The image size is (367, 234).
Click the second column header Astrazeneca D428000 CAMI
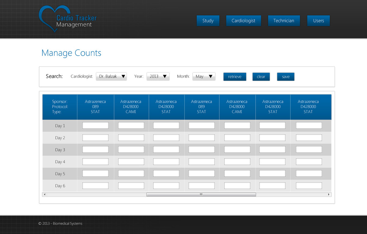click(x=131, y=107)
